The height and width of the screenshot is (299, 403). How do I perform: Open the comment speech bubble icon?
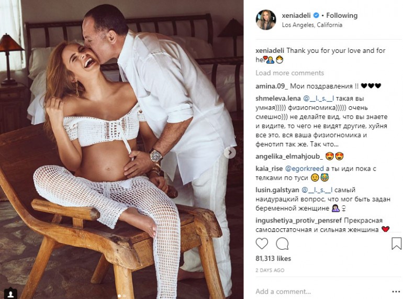(x=282, y=243)
